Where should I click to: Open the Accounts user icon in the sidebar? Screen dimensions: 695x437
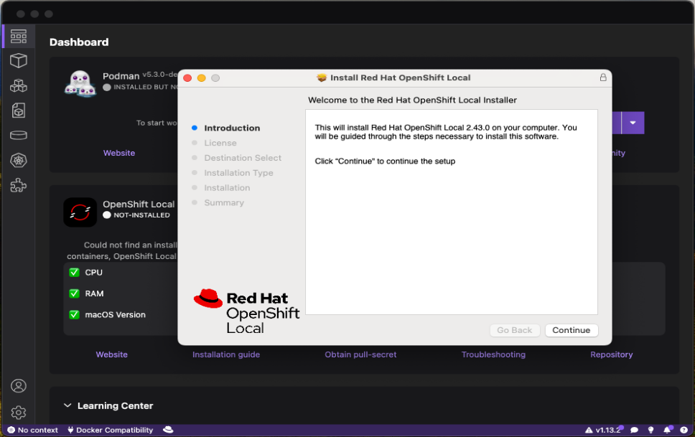(18, 386)
